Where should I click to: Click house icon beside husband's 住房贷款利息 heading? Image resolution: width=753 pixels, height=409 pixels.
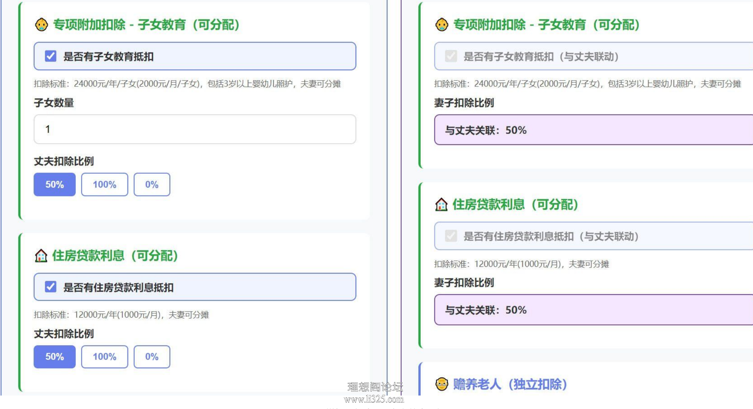tap(41, 256)
